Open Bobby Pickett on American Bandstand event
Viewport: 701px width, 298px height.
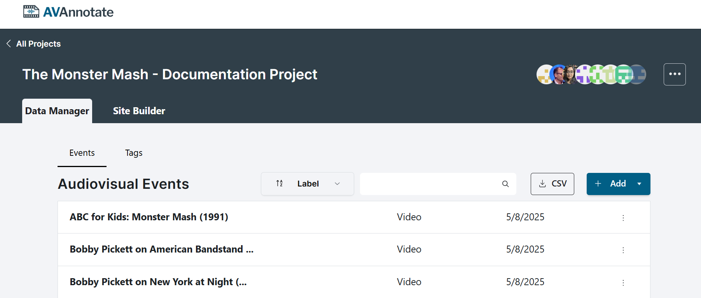coord(162,249)
